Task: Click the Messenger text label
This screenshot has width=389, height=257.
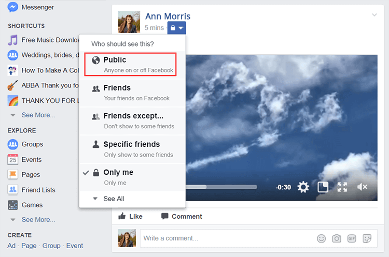Action: point(38,7)
